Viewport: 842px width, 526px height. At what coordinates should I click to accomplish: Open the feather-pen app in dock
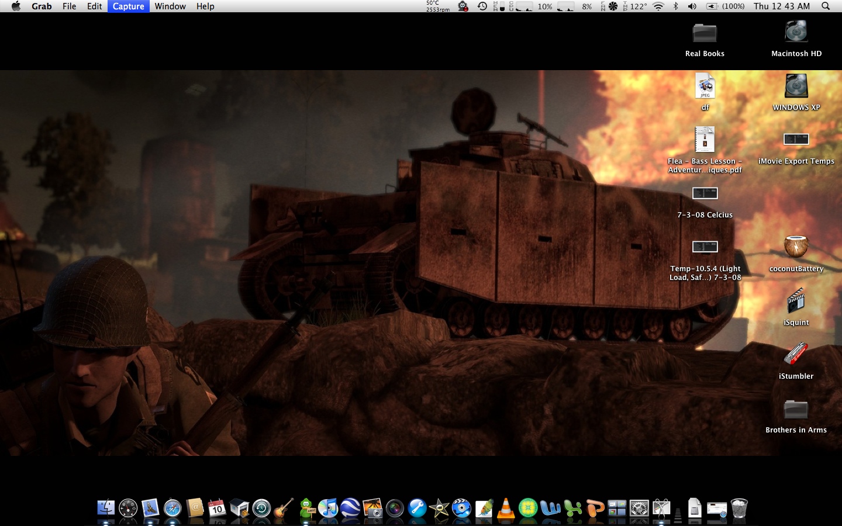[x=484, y=508]
